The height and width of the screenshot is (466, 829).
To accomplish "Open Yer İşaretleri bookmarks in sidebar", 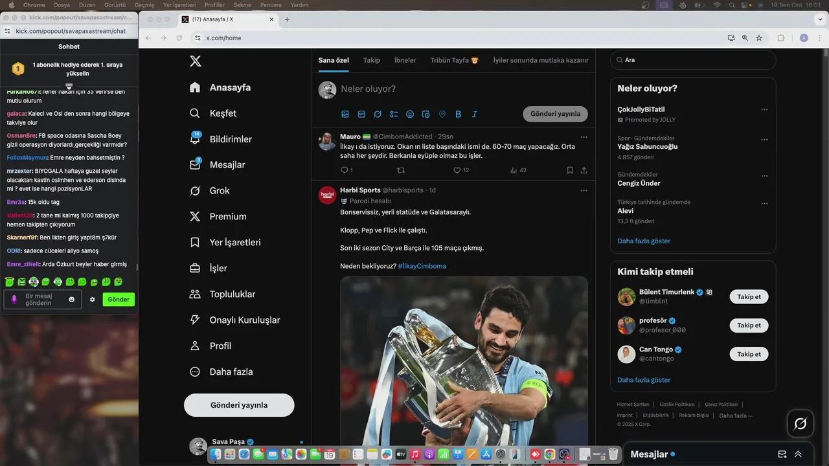I will pos(225,243).
